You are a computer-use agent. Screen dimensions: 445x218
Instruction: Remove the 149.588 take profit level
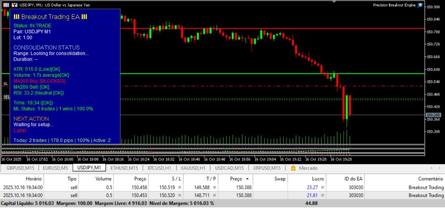[214, 187]
